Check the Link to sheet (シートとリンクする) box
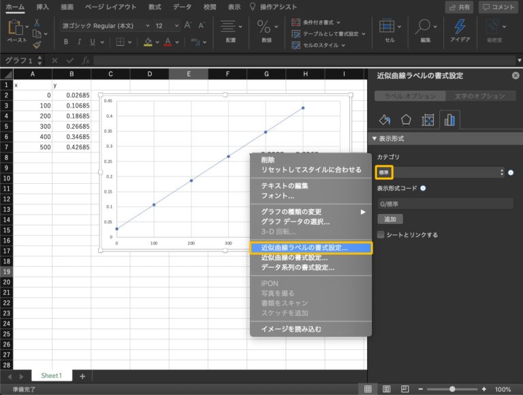Image resolution: width=523 pixels, height=395 pixels. pyautogui.click(x=381, y=234)
